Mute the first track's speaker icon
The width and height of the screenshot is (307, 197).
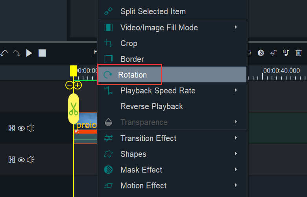31,128
